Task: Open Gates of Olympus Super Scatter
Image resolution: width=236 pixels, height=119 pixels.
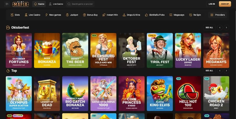Action: pyautogui.click(x=19, y=93)
